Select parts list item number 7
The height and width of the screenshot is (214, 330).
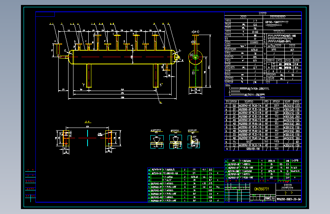(x=149, y=201)
